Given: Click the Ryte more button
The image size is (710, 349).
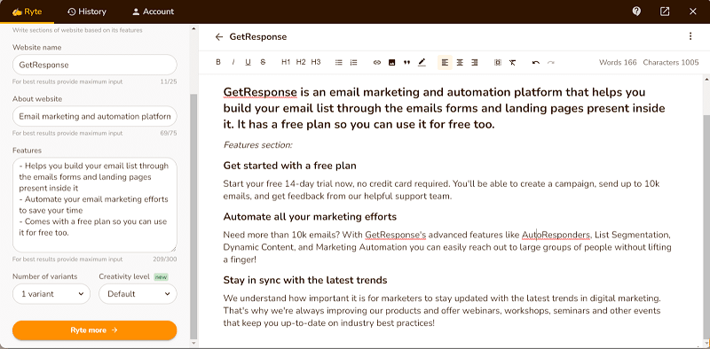Looking at the screenshot, I should click(95, 330).
